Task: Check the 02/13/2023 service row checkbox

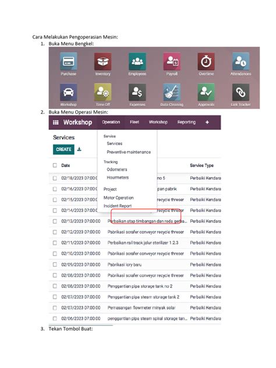Action: coord(55,221)
